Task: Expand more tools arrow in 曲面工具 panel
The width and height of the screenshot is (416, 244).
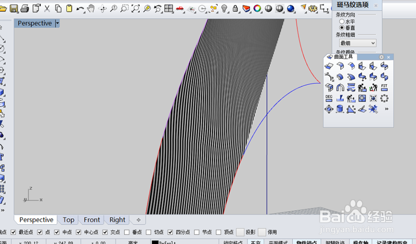Action: coord(386,109)
